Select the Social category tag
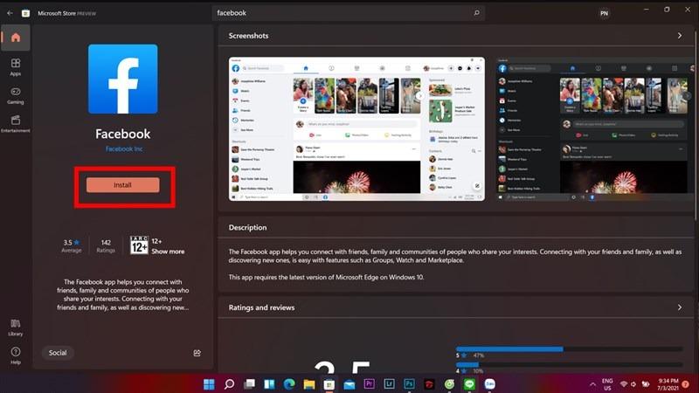 [58, 353]
